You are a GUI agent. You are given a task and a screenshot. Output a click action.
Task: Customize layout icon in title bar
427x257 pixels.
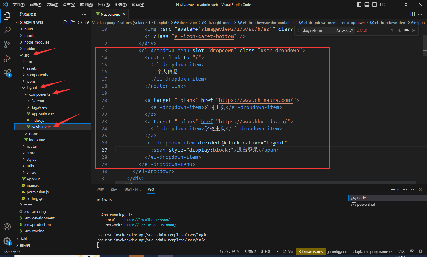click(x=382, y=4)
